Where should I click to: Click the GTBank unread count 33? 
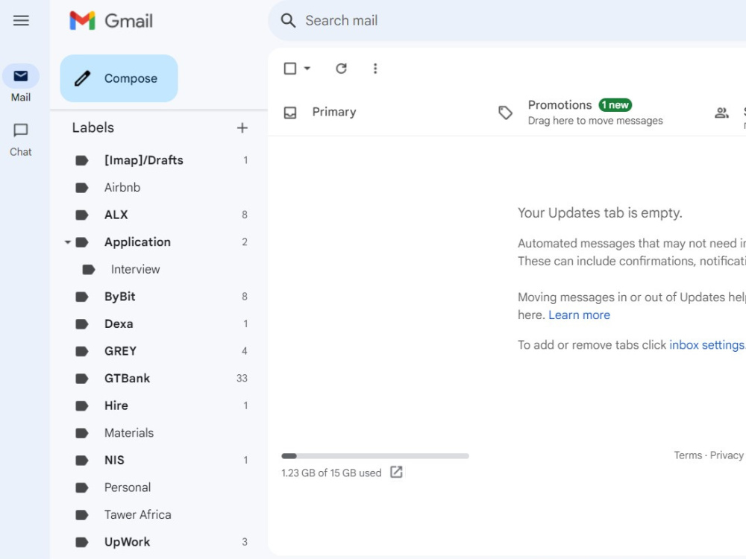click(242, 379)
